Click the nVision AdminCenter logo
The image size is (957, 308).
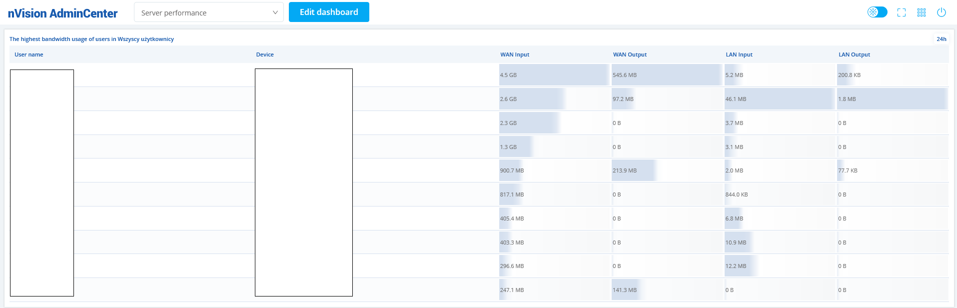(62, 13)
